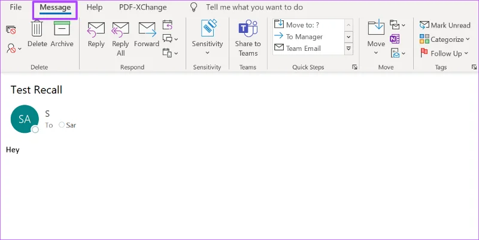Click Reply All envelope icon
This screenshot has height=240, width=479.
(120, 29)
